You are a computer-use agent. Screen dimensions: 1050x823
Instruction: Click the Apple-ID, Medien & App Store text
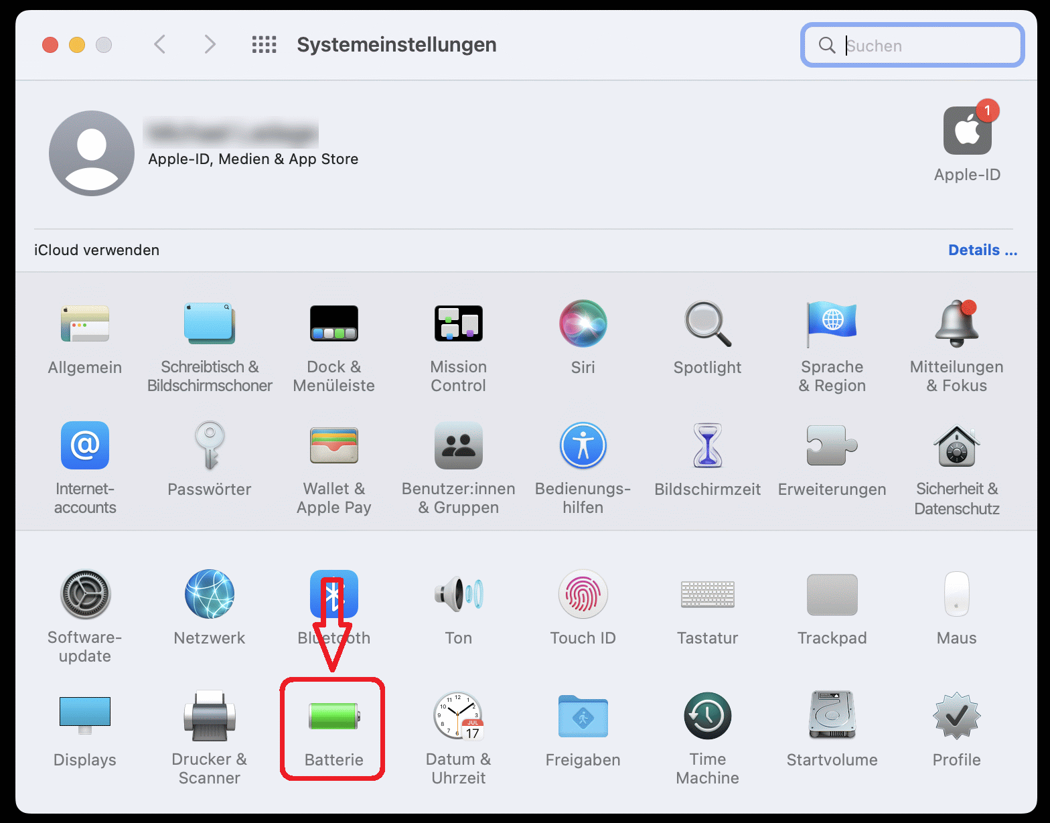pyautogui.click(x=253, y=159)
